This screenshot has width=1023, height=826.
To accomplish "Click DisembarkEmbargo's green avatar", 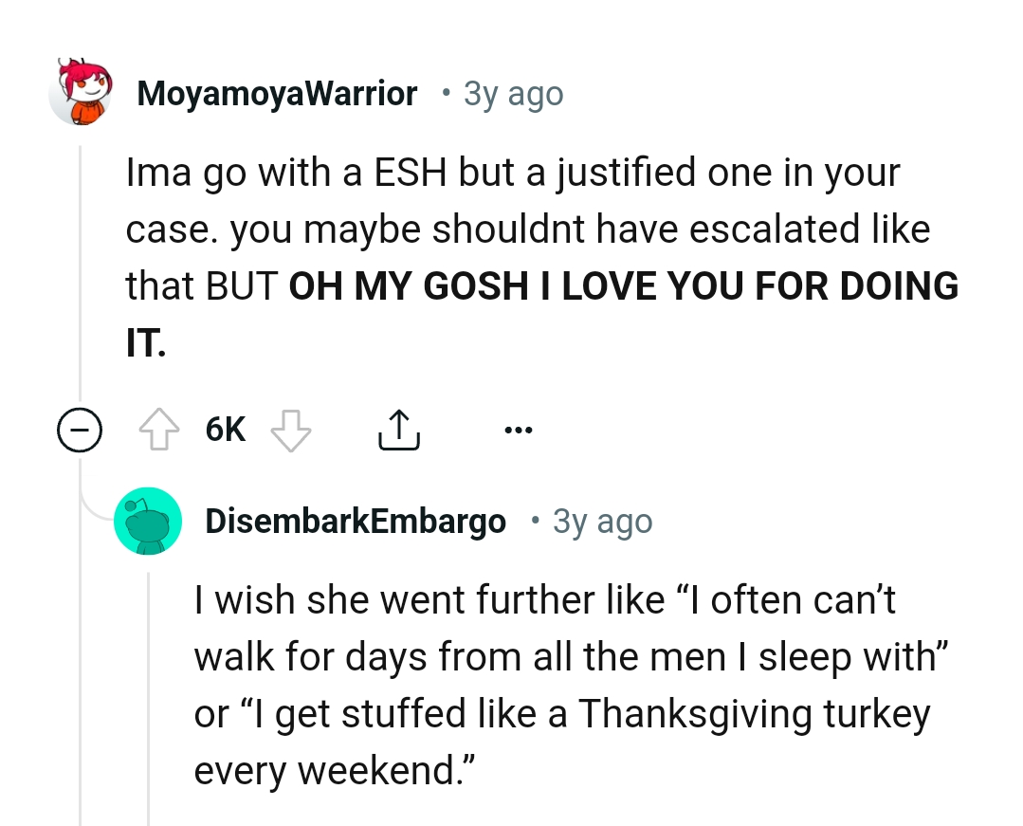I will pos(148,521).
